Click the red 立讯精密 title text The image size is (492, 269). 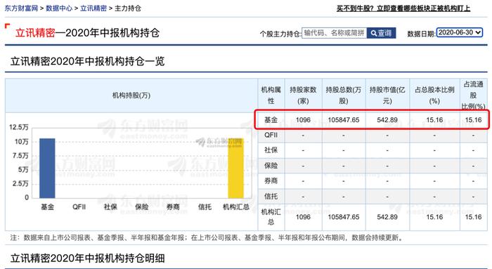click(35, 33)
